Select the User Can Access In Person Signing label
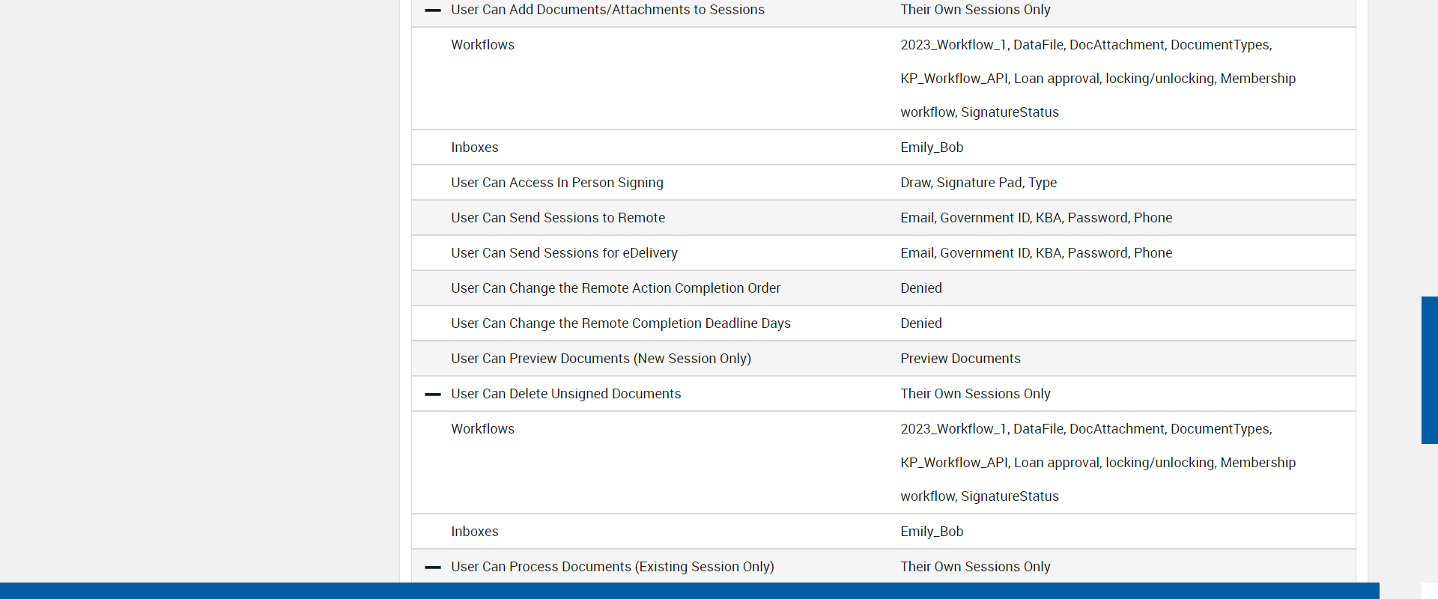The height and width of the screenshot is (599, 1438). coord(557,183)
